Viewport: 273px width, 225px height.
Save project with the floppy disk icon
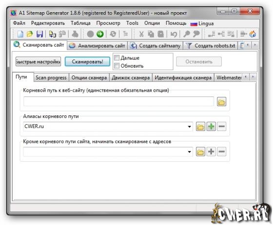click(x=39, y=34)
